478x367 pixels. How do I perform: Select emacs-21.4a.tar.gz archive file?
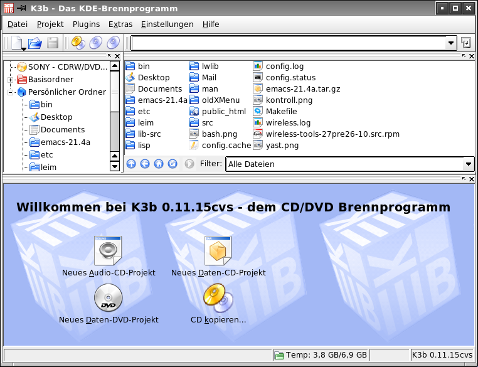click(x=297, y=88)
